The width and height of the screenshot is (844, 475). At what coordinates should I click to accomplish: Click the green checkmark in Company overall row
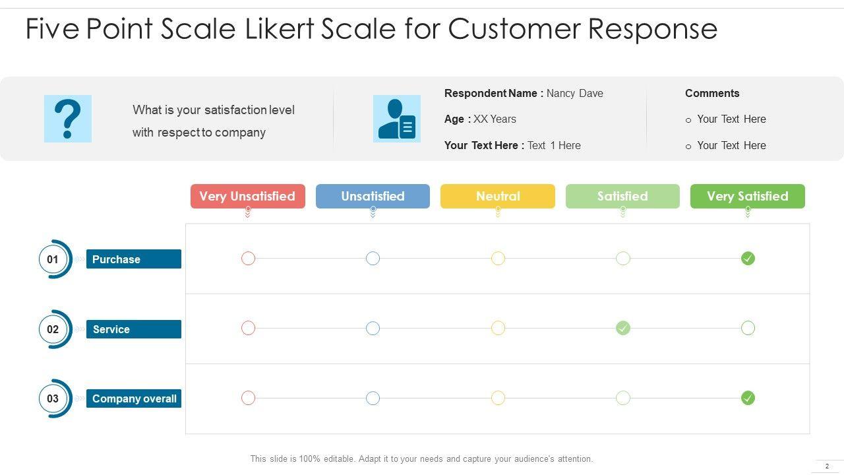pyautogui.click(x=748, y=398)
